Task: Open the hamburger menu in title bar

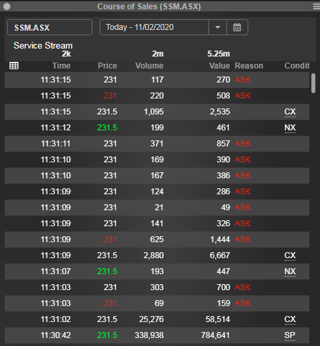Action: pos(317,7)
